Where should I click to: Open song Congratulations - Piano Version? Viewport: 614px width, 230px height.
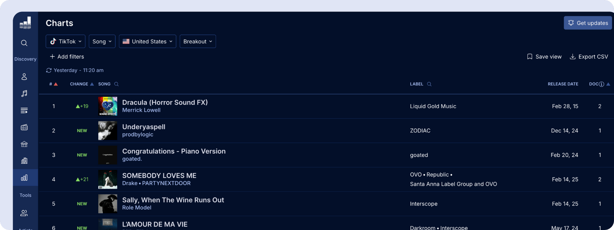tap(174, 151)
